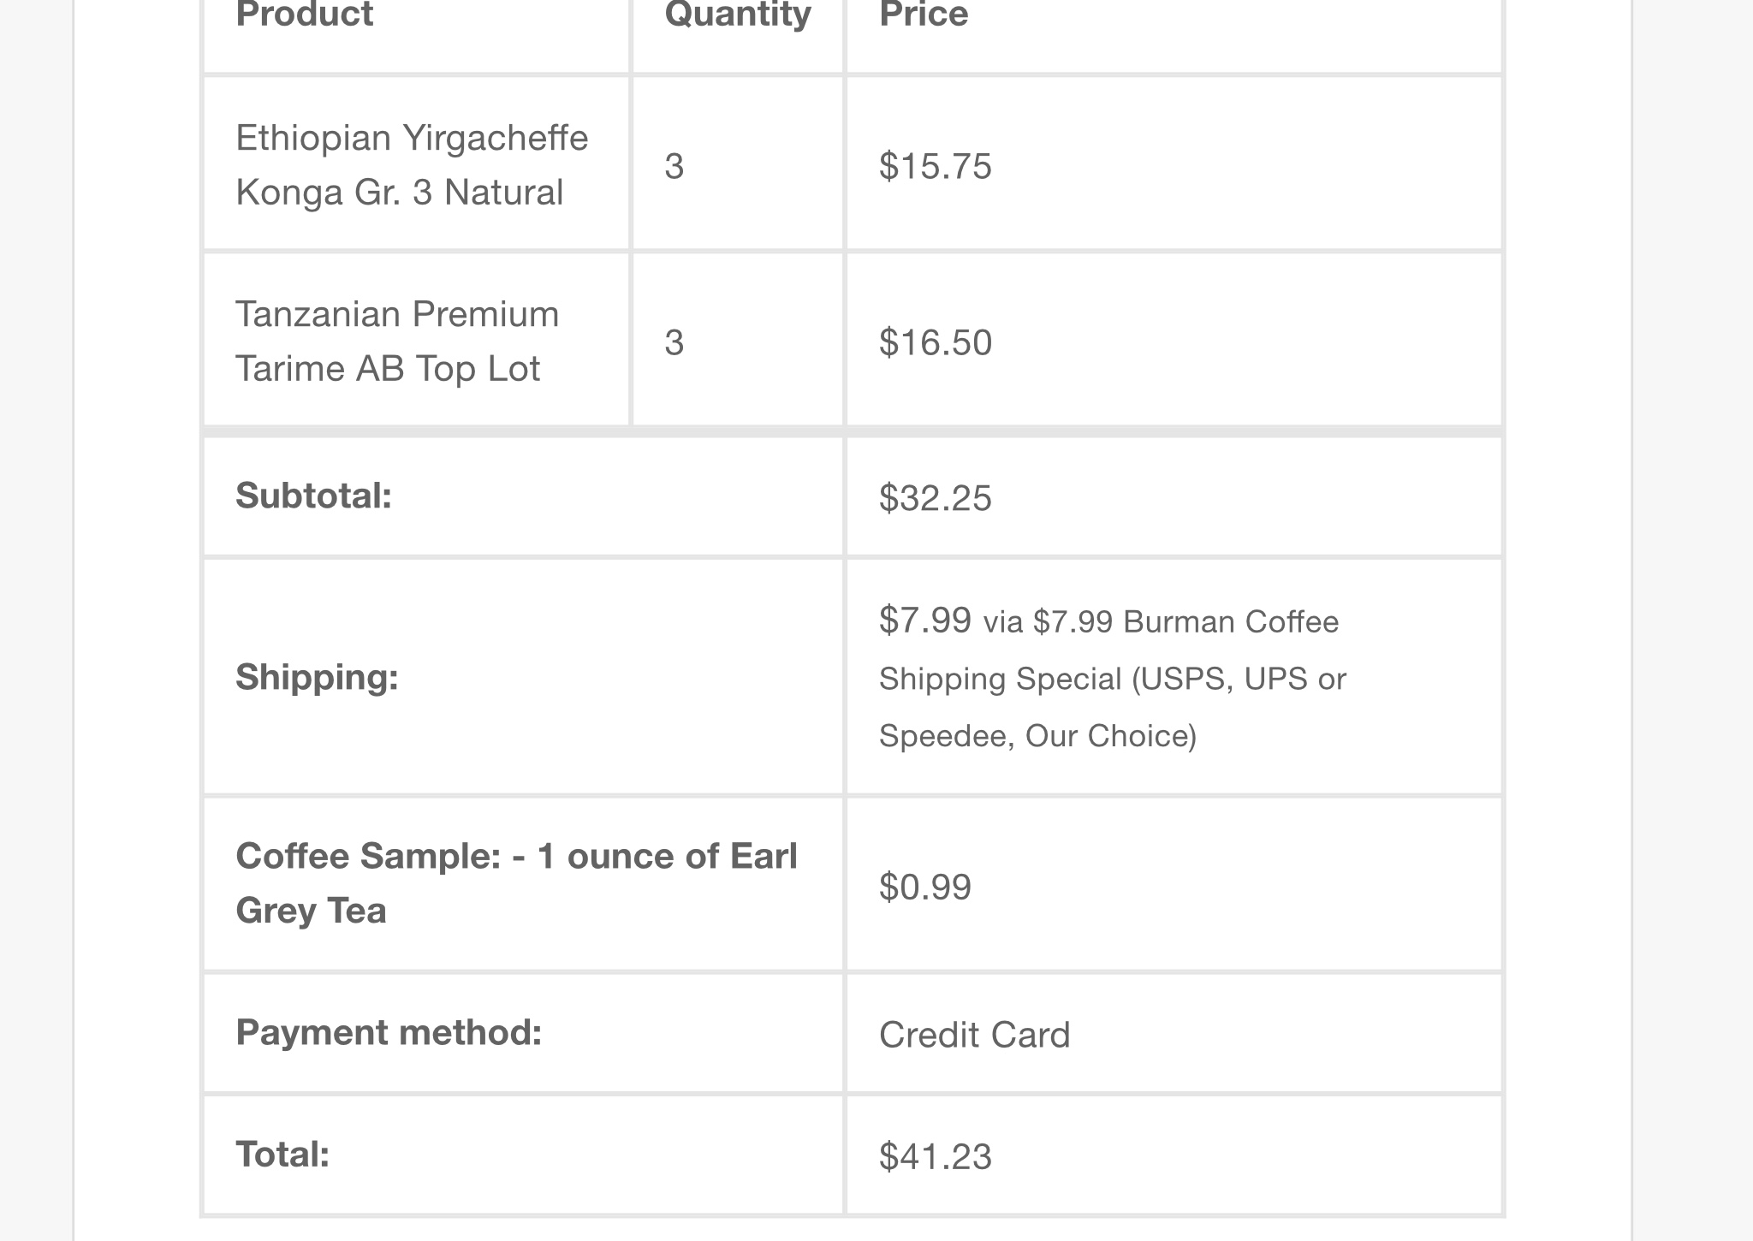This screenshot has height=1241, width=1753.
Task: Click the Price column header
Action: [924, 15]
